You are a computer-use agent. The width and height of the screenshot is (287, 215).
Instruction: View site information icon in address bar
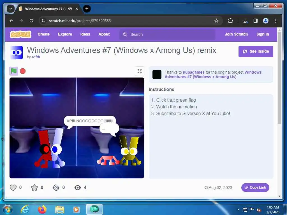click(x=43, y=21)
